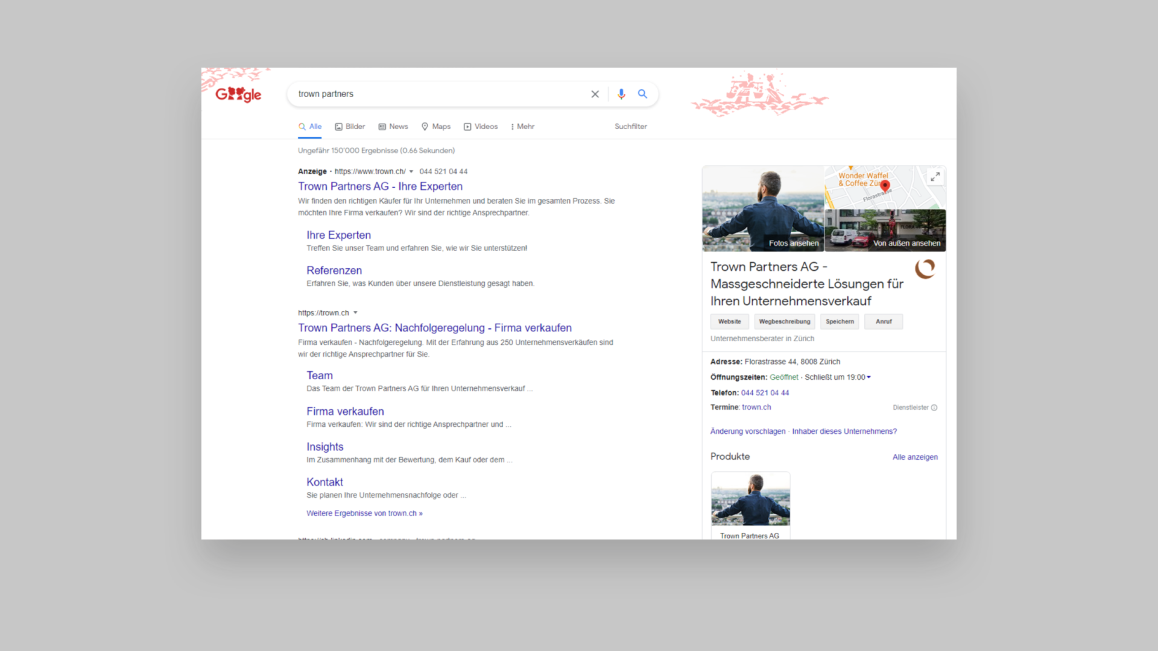The image size is (1158, 651).
Task: Click the Wegbeschreibung directions icon button
Action: [x=783, y=320]
